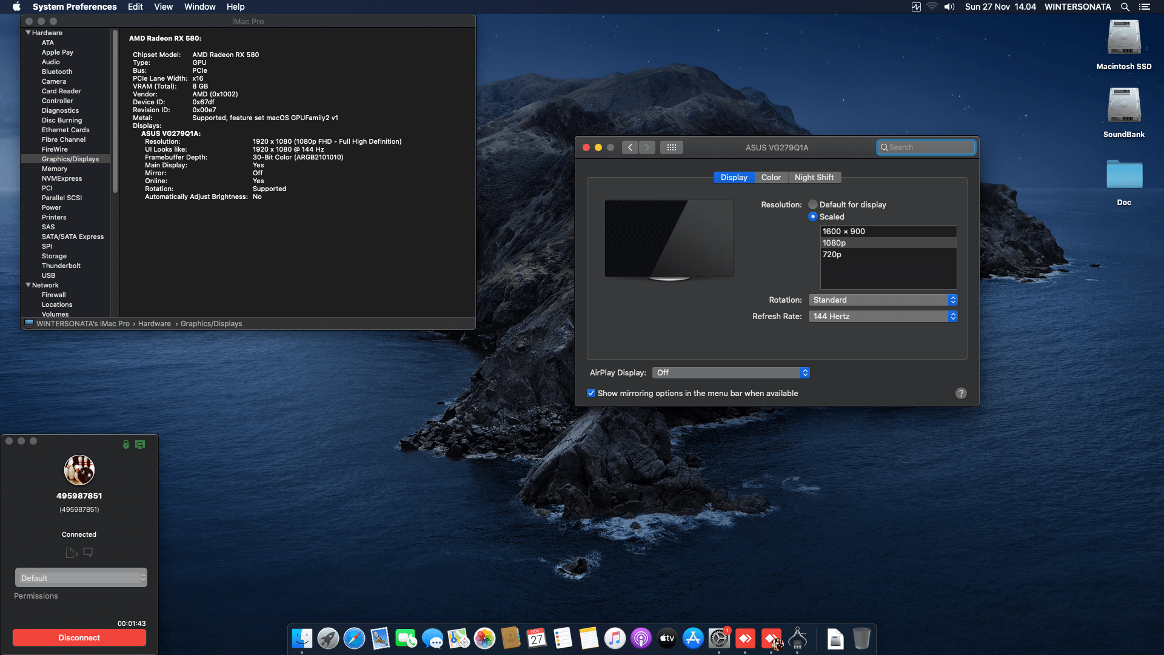Viewport: 1164px width, 655px height.
Task: Open the Rotation dropdown
Action: (883, 300)
